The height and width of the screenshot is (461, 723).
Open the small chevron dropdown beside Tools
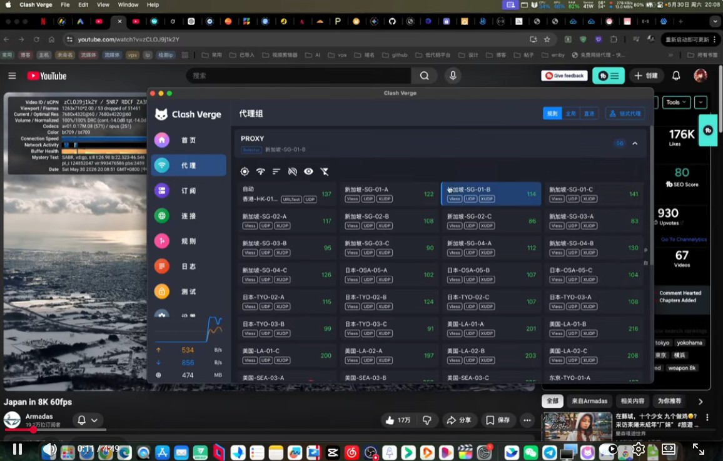pos(701,103)
